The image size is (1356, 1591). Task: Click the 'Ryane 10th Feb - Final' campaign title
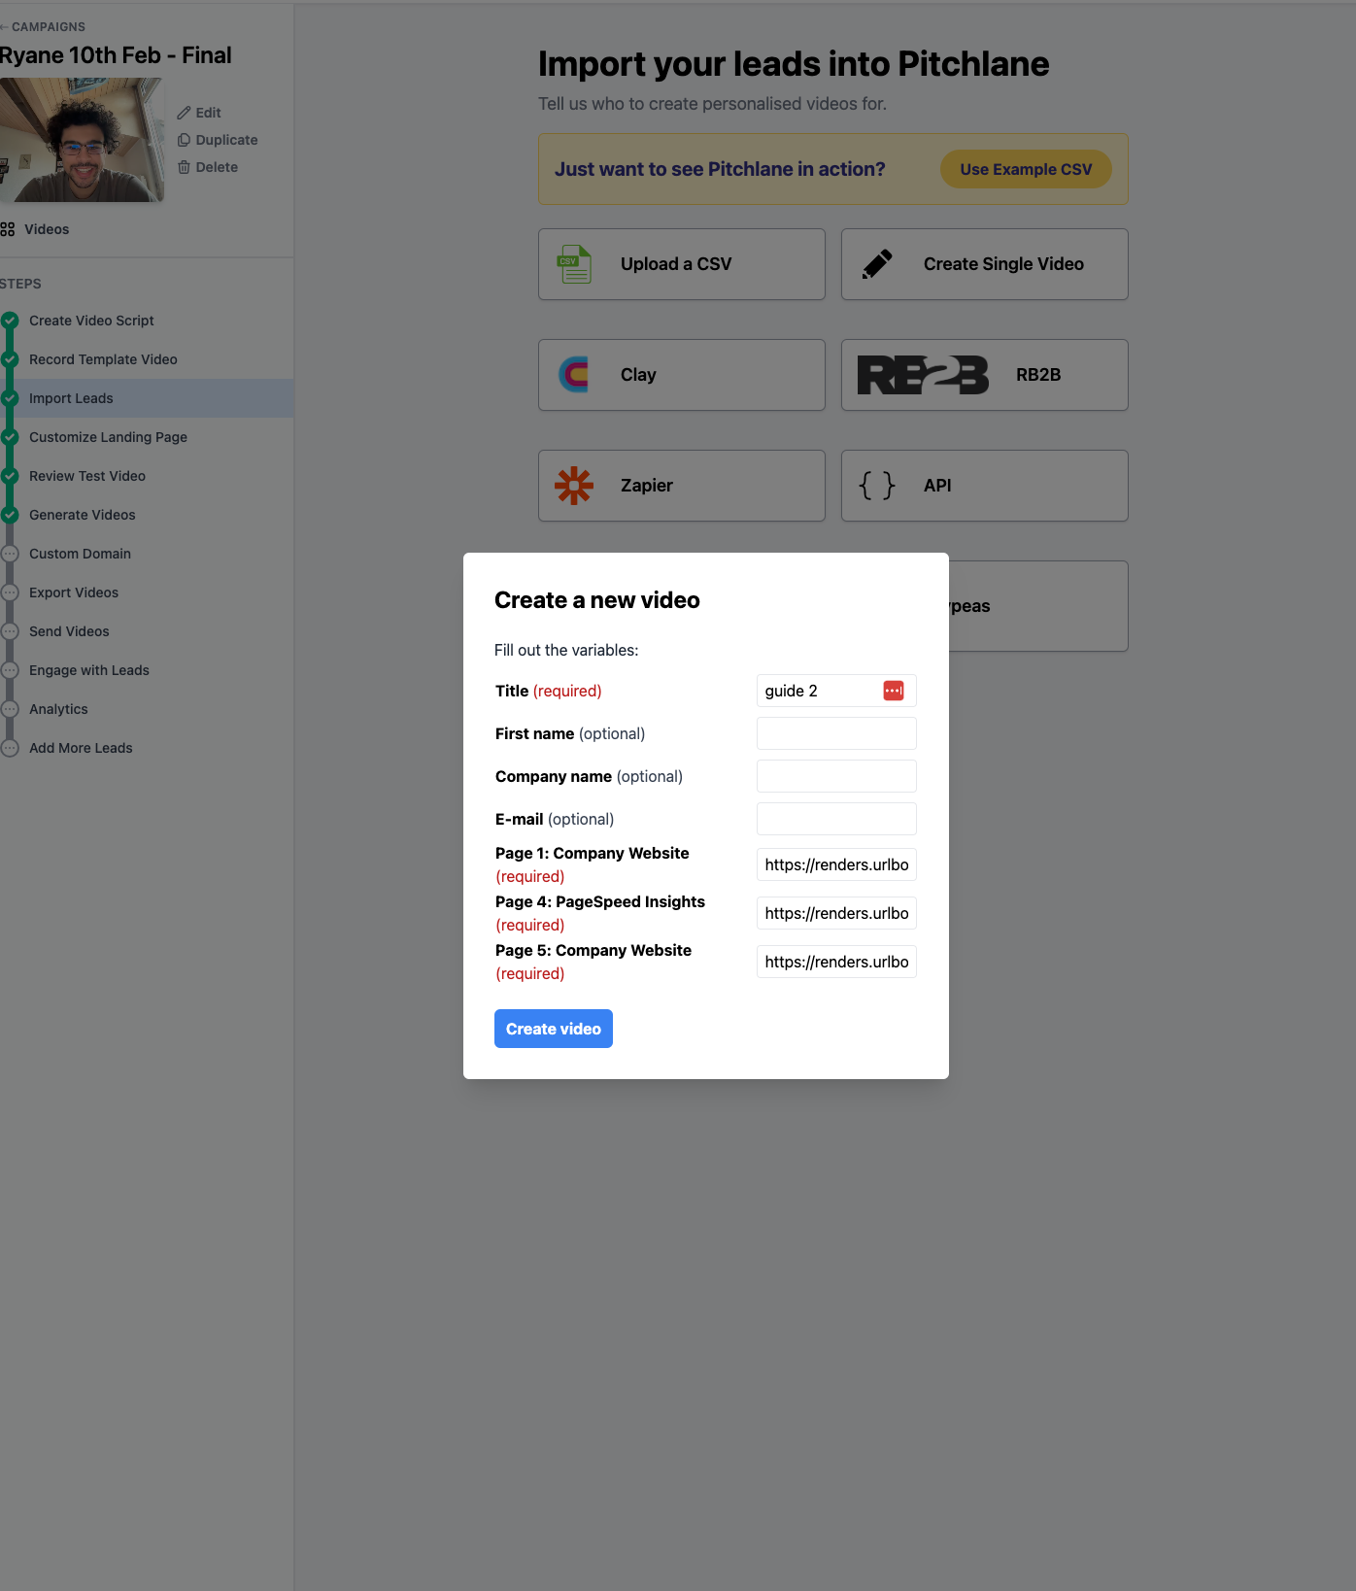coord(116,55)
